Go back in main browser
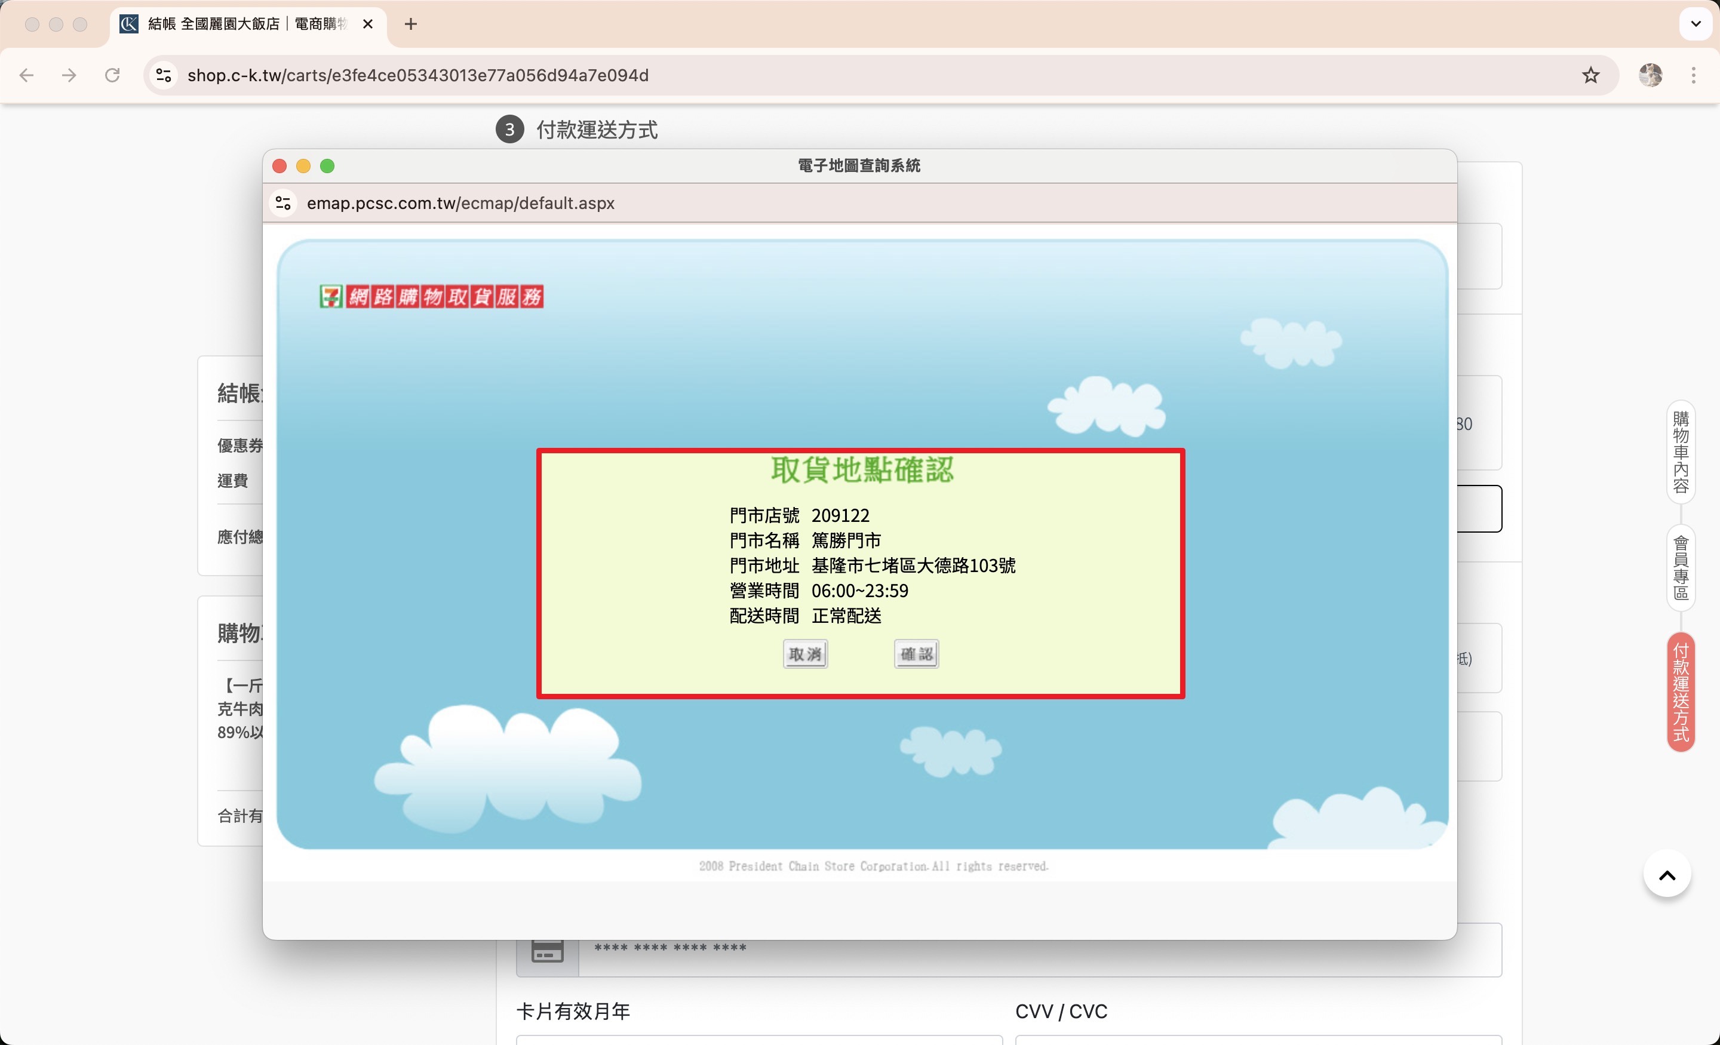This screenshot has height=1045, width=1720. coord(26,75)
